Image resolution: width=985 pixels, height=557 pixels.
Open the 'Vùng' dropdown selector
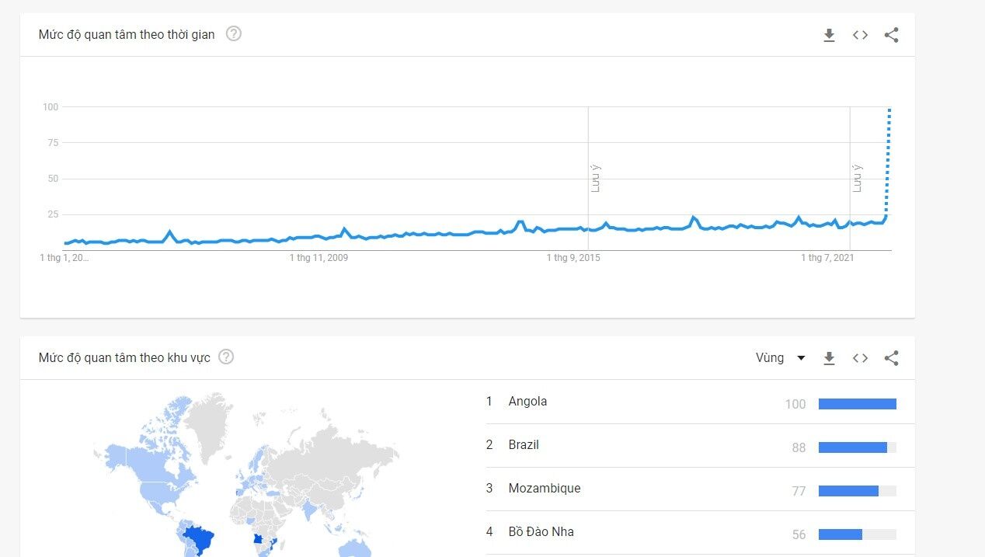point(780,358)
